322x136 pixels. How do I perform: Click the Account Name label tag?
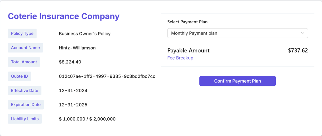click(25, 48)
